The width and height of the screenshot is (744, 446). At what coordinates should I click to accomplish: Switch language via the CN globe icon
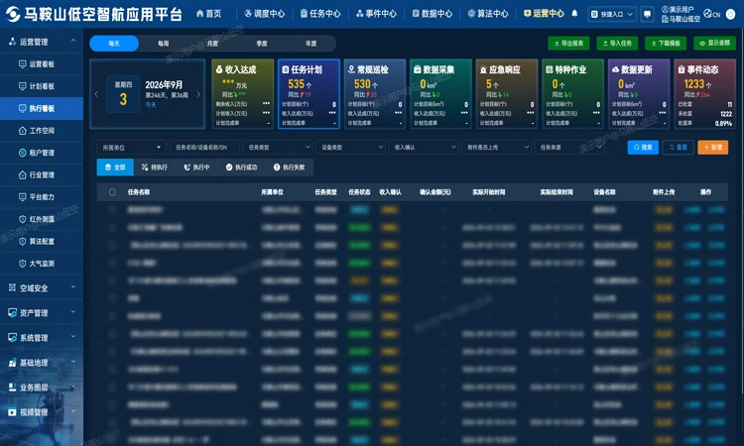pyautogui.click(x=711, y=14)
